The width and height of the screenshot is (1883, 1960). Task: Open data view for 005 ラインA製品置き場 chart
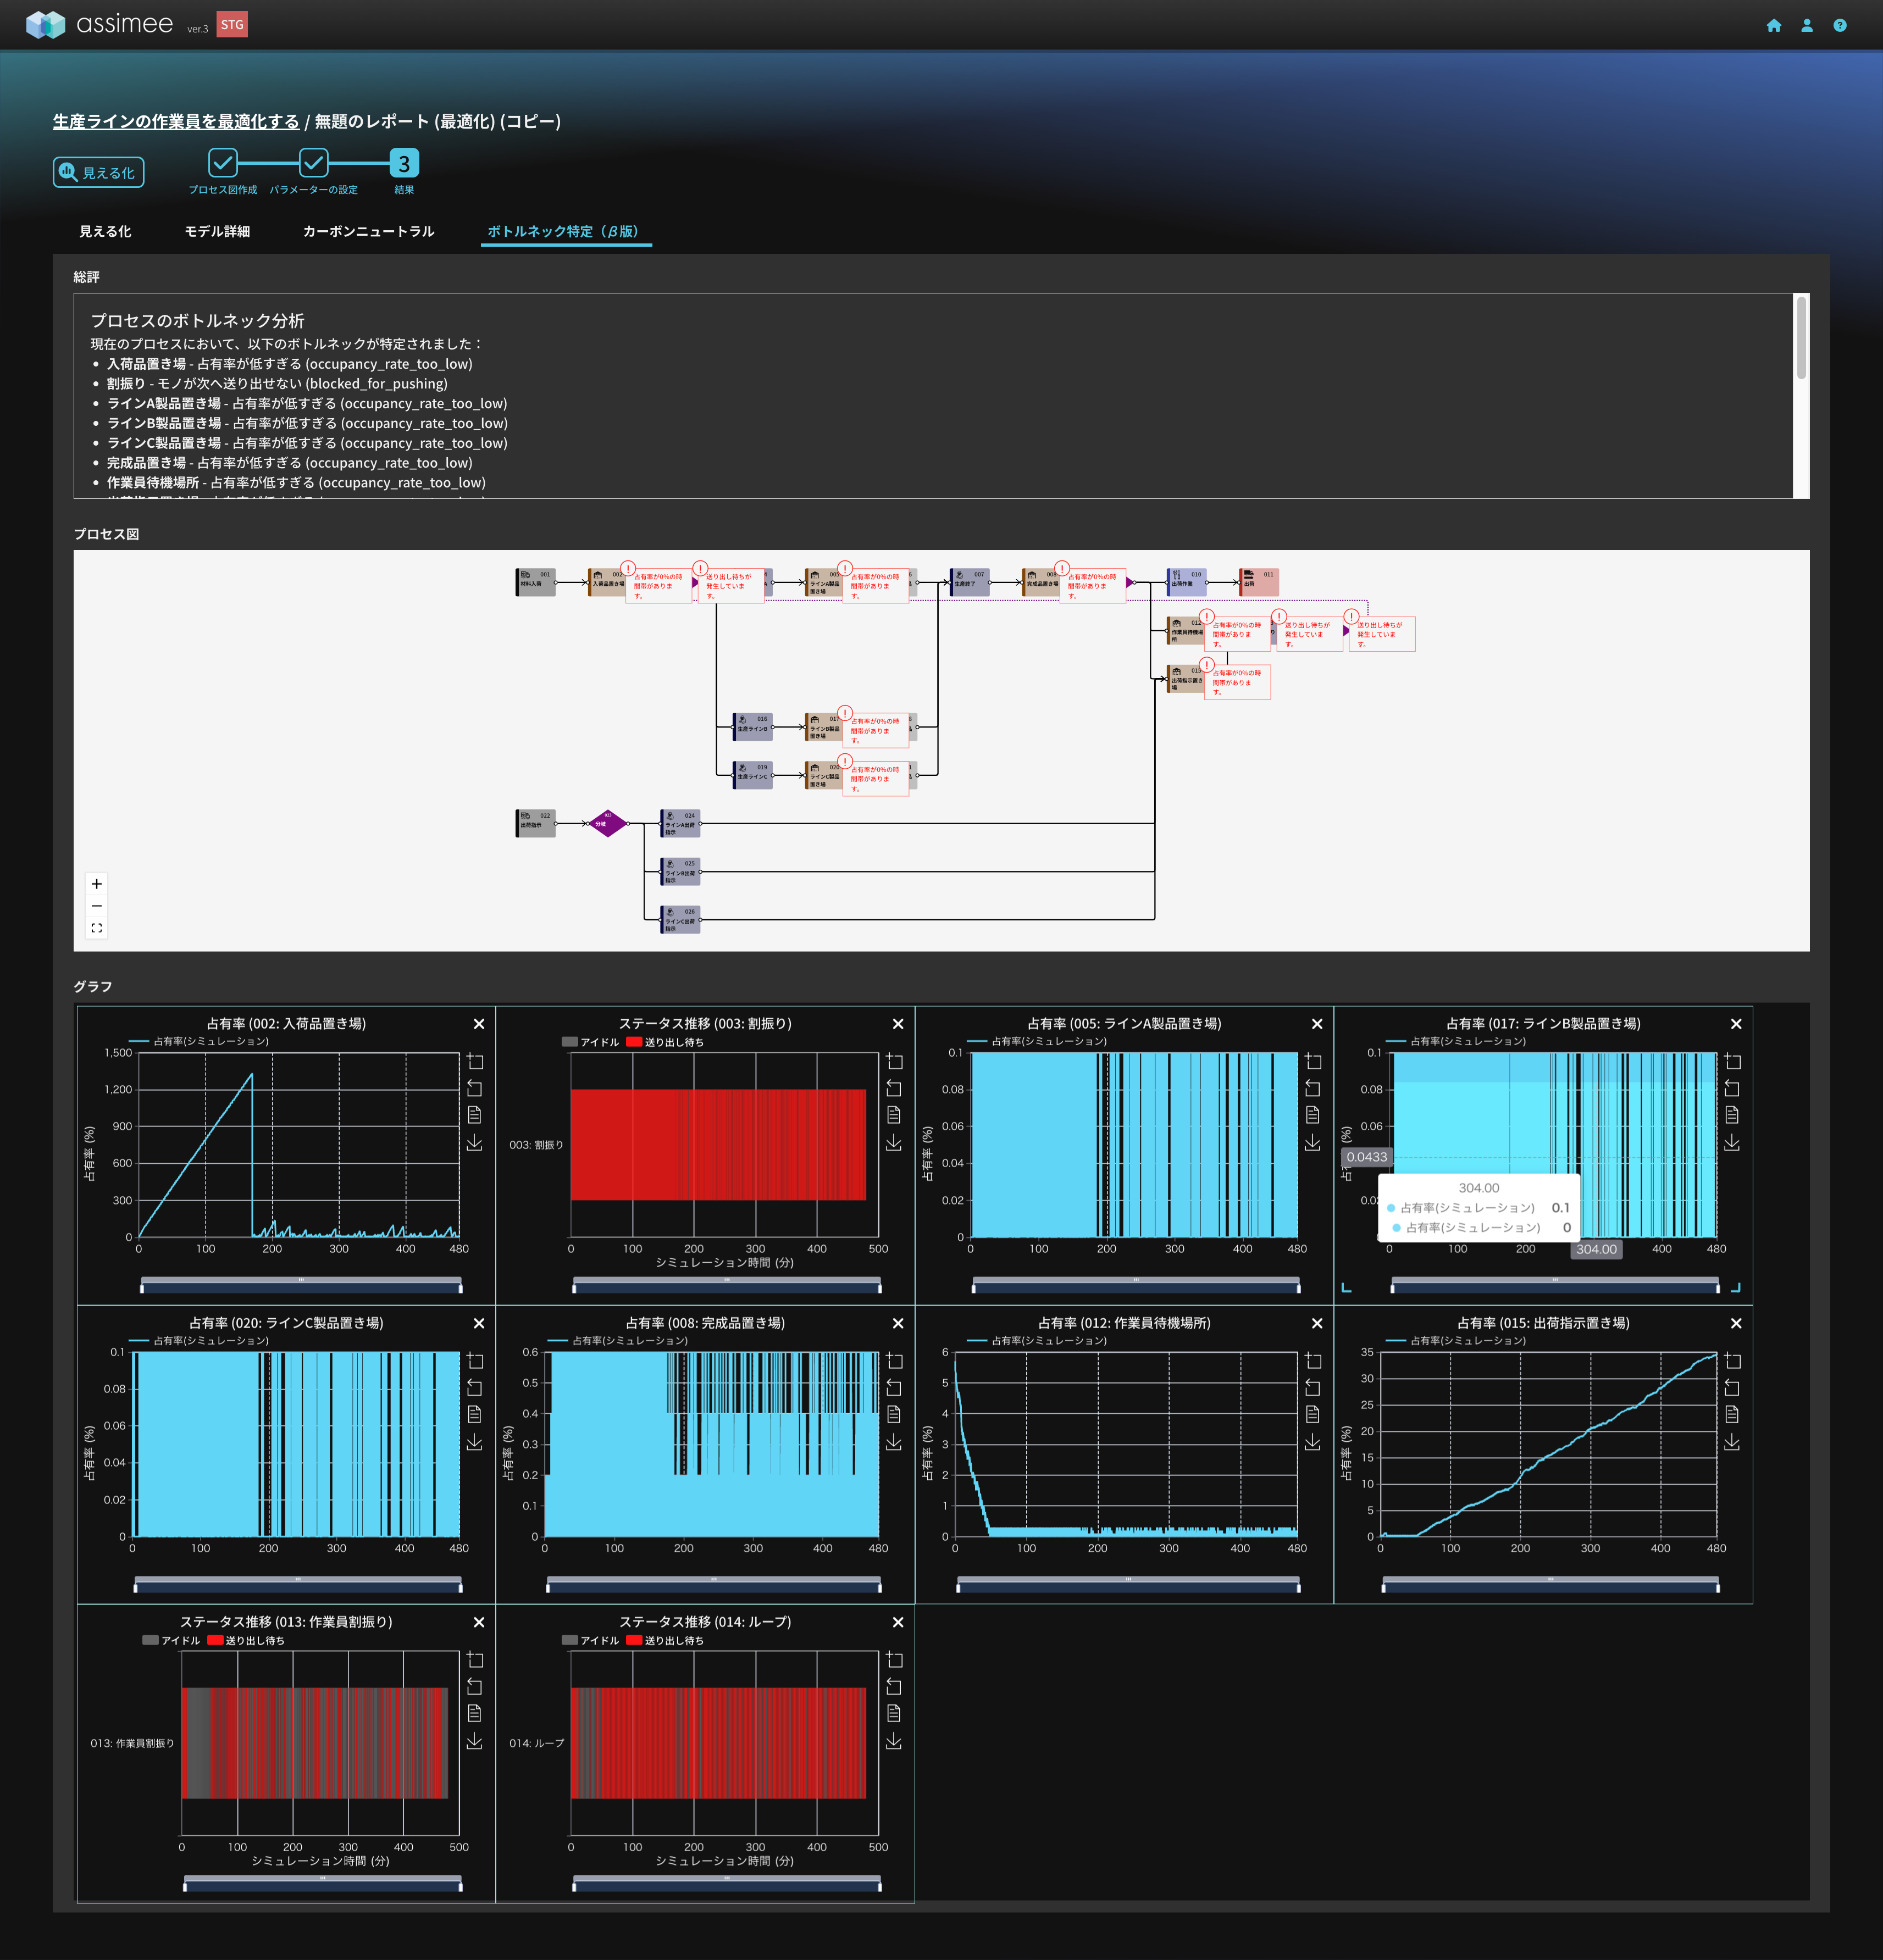(x=1313, y=1115)
